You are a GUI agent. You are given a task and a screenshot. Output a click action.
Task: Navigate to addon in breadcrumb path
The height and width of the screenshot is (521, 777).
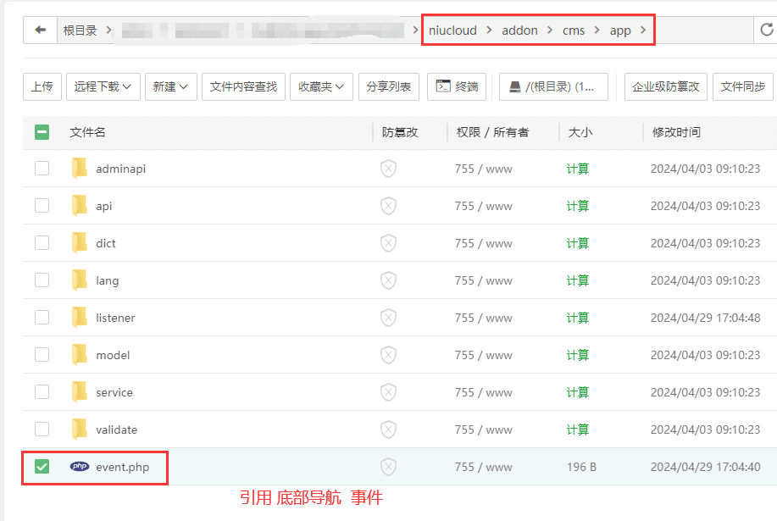[x=519, y=30]
